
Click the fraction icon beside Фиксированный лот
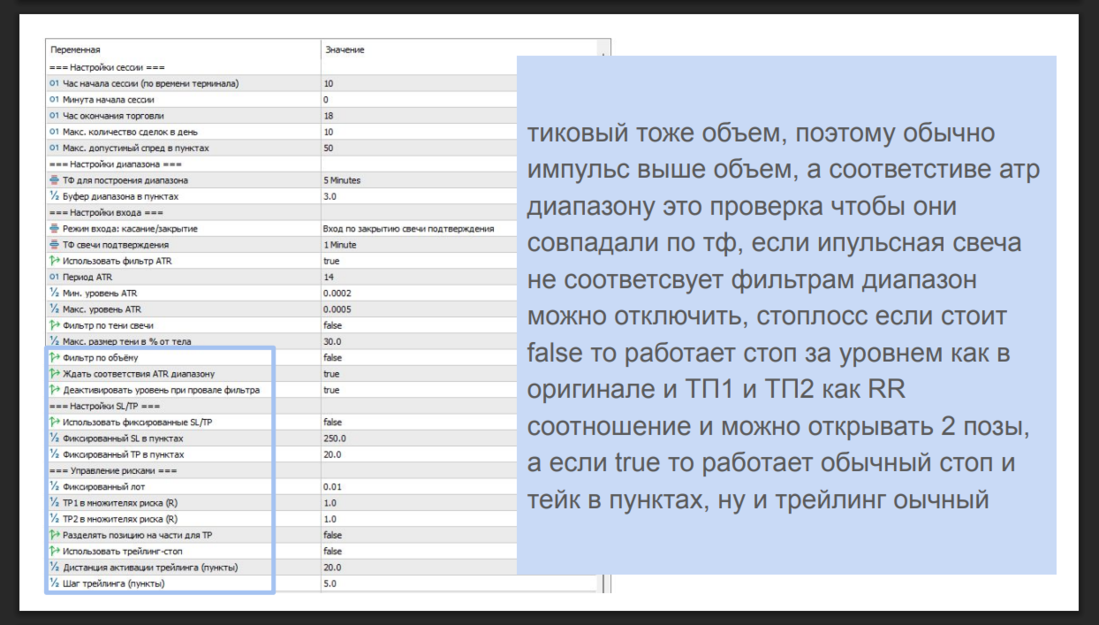tap(54, 487)
